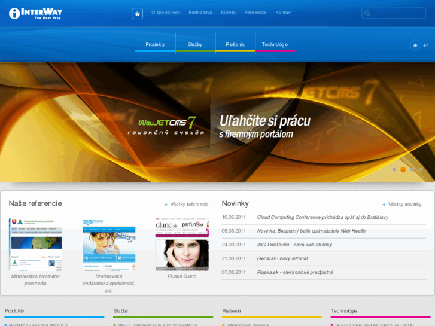
Task: Click footer Služby heading
Action: point(121,311)
